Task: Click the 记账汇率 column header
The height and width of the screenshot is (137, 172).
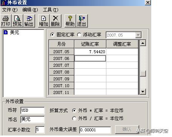Action: (90, 44)
